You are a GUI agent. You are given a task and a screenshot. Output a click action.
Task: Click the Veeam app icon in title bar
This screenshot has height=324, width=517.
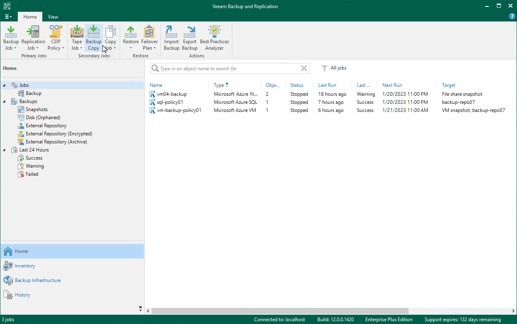(7, 6)
